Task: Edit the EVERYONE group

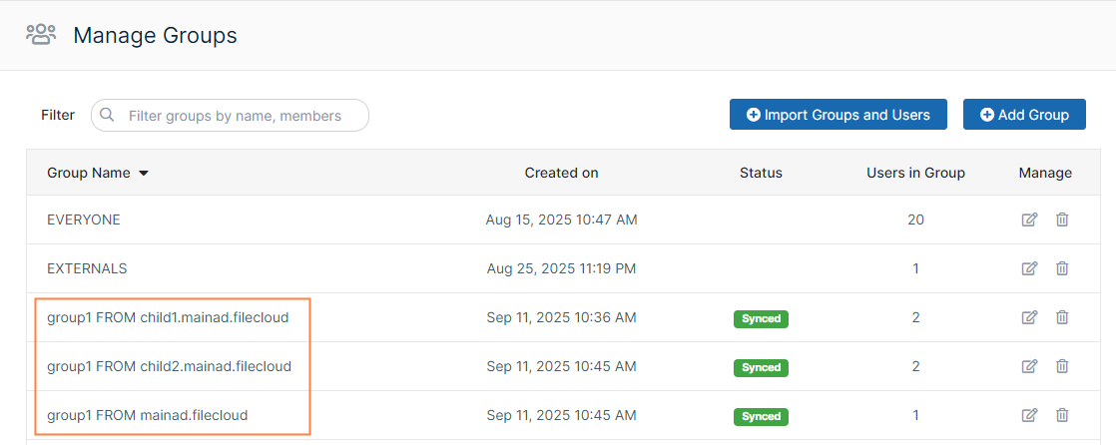Action: coord(1029,220)
